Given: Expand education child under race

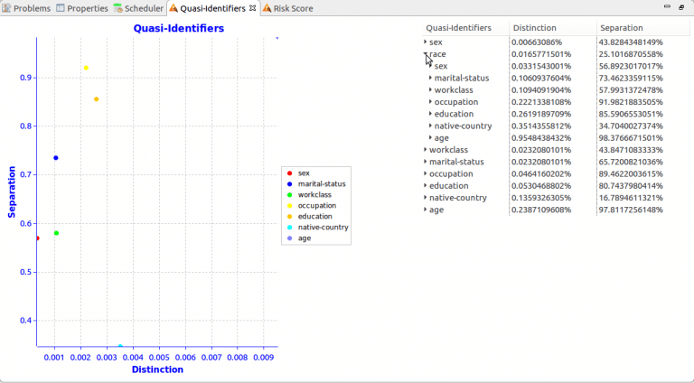Looking at the screenshot, I should tap(431, 114).
